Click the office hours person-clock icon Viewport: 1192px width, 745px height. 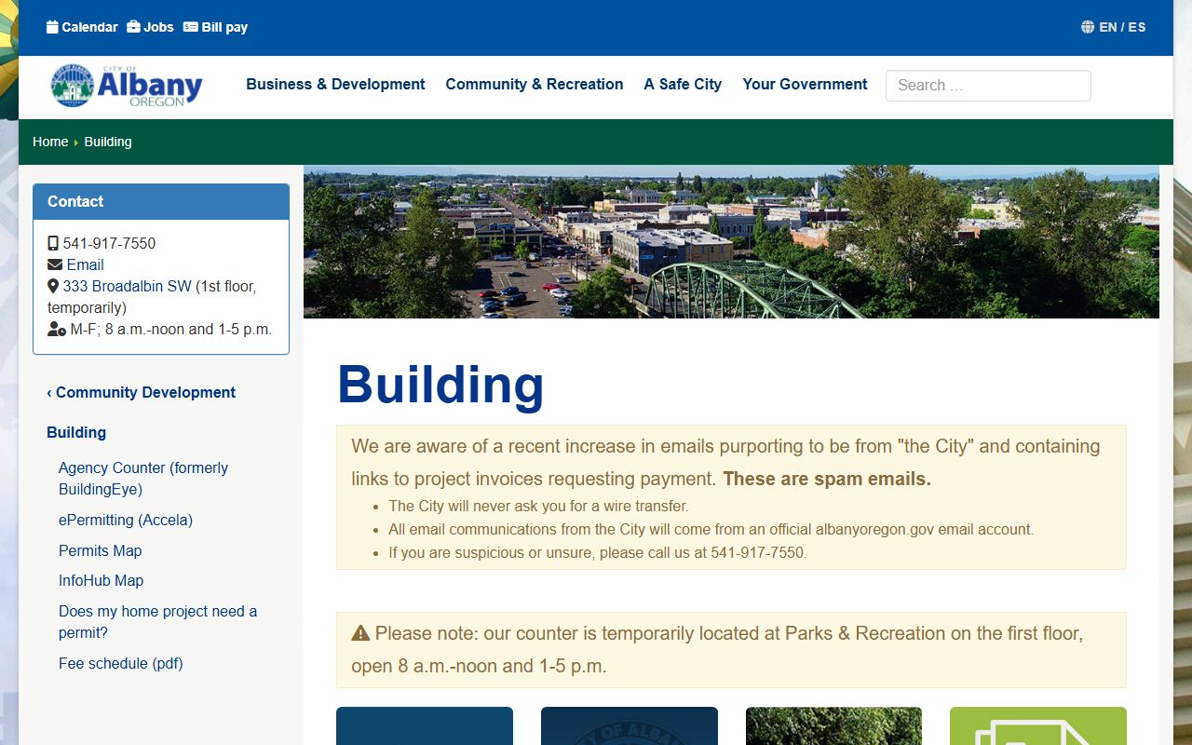tap(57, 329)
